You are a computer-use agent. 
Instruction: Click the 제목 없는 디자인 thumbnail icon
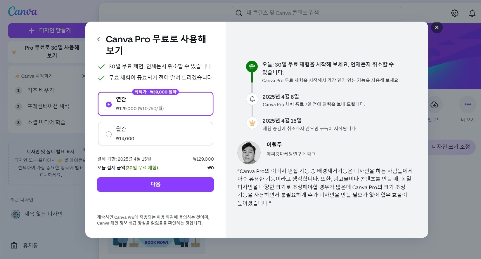tap(15, 214)
